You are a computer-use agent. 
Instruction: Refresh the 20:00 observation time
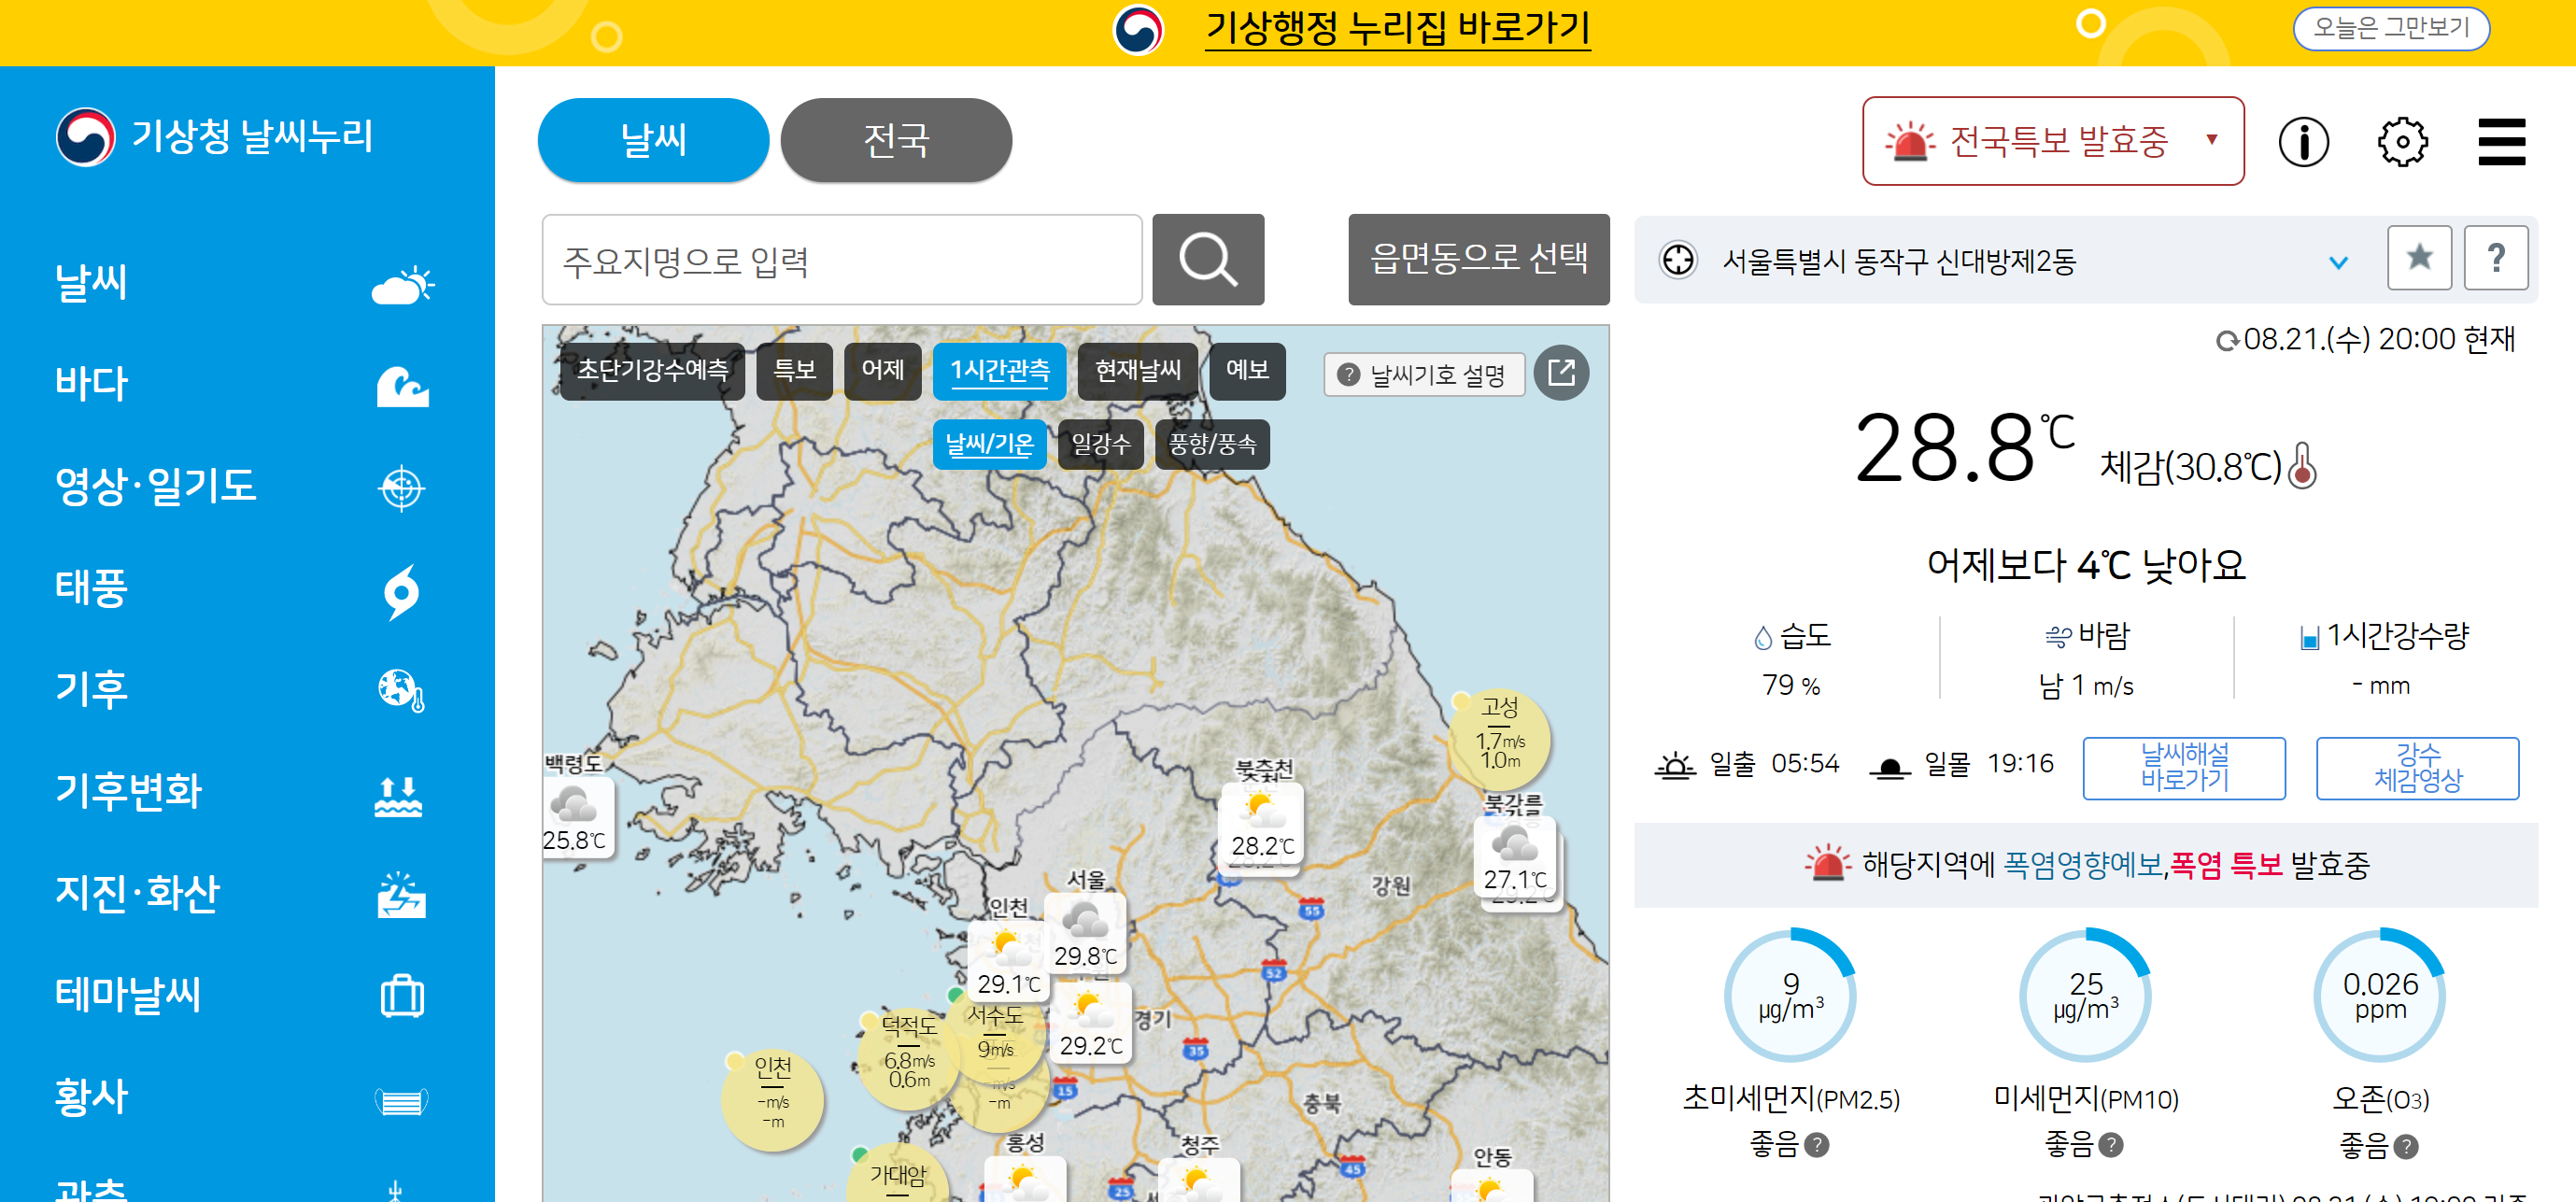point(2226,342)
